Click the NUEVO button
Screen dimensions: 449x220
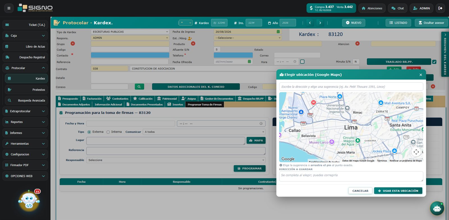(354, 23)
